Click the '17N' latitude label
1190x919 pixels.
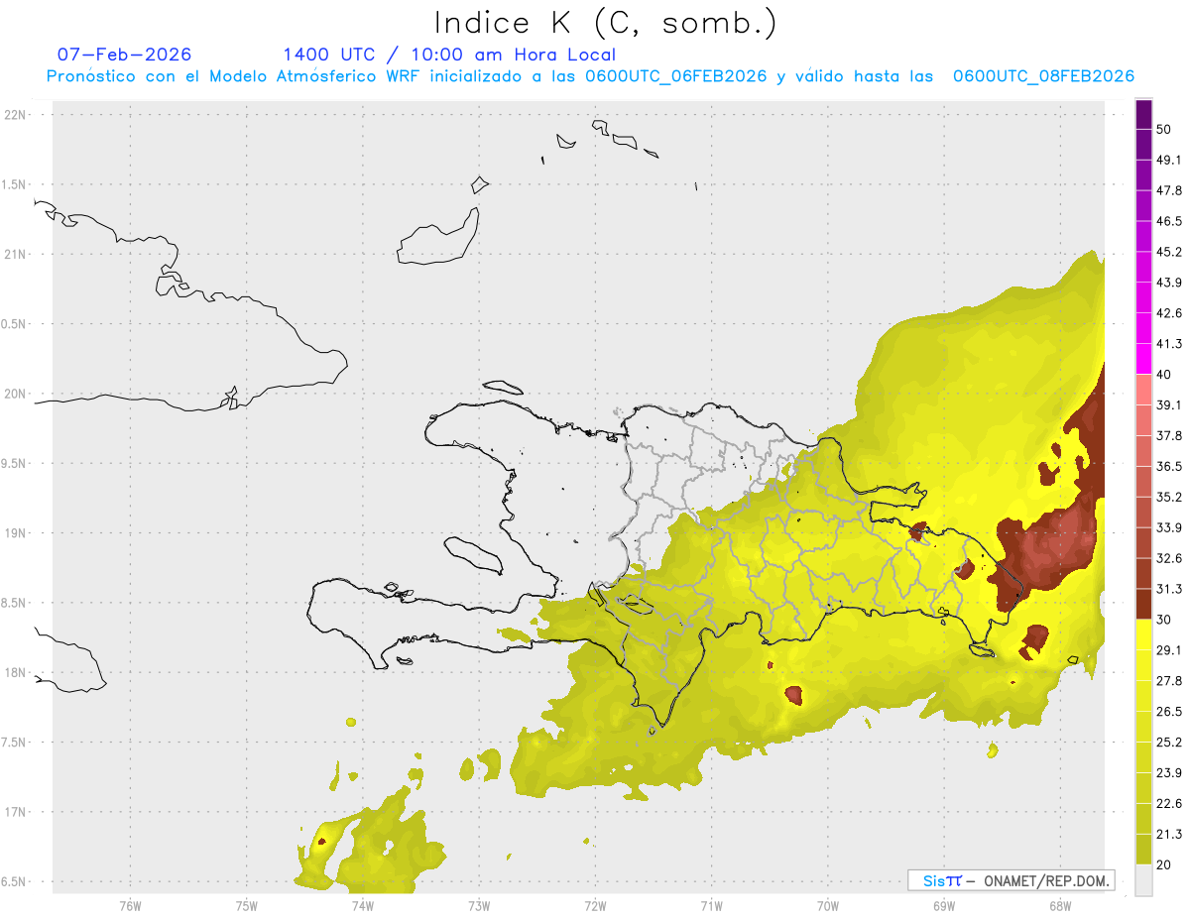tap(17, 813)
